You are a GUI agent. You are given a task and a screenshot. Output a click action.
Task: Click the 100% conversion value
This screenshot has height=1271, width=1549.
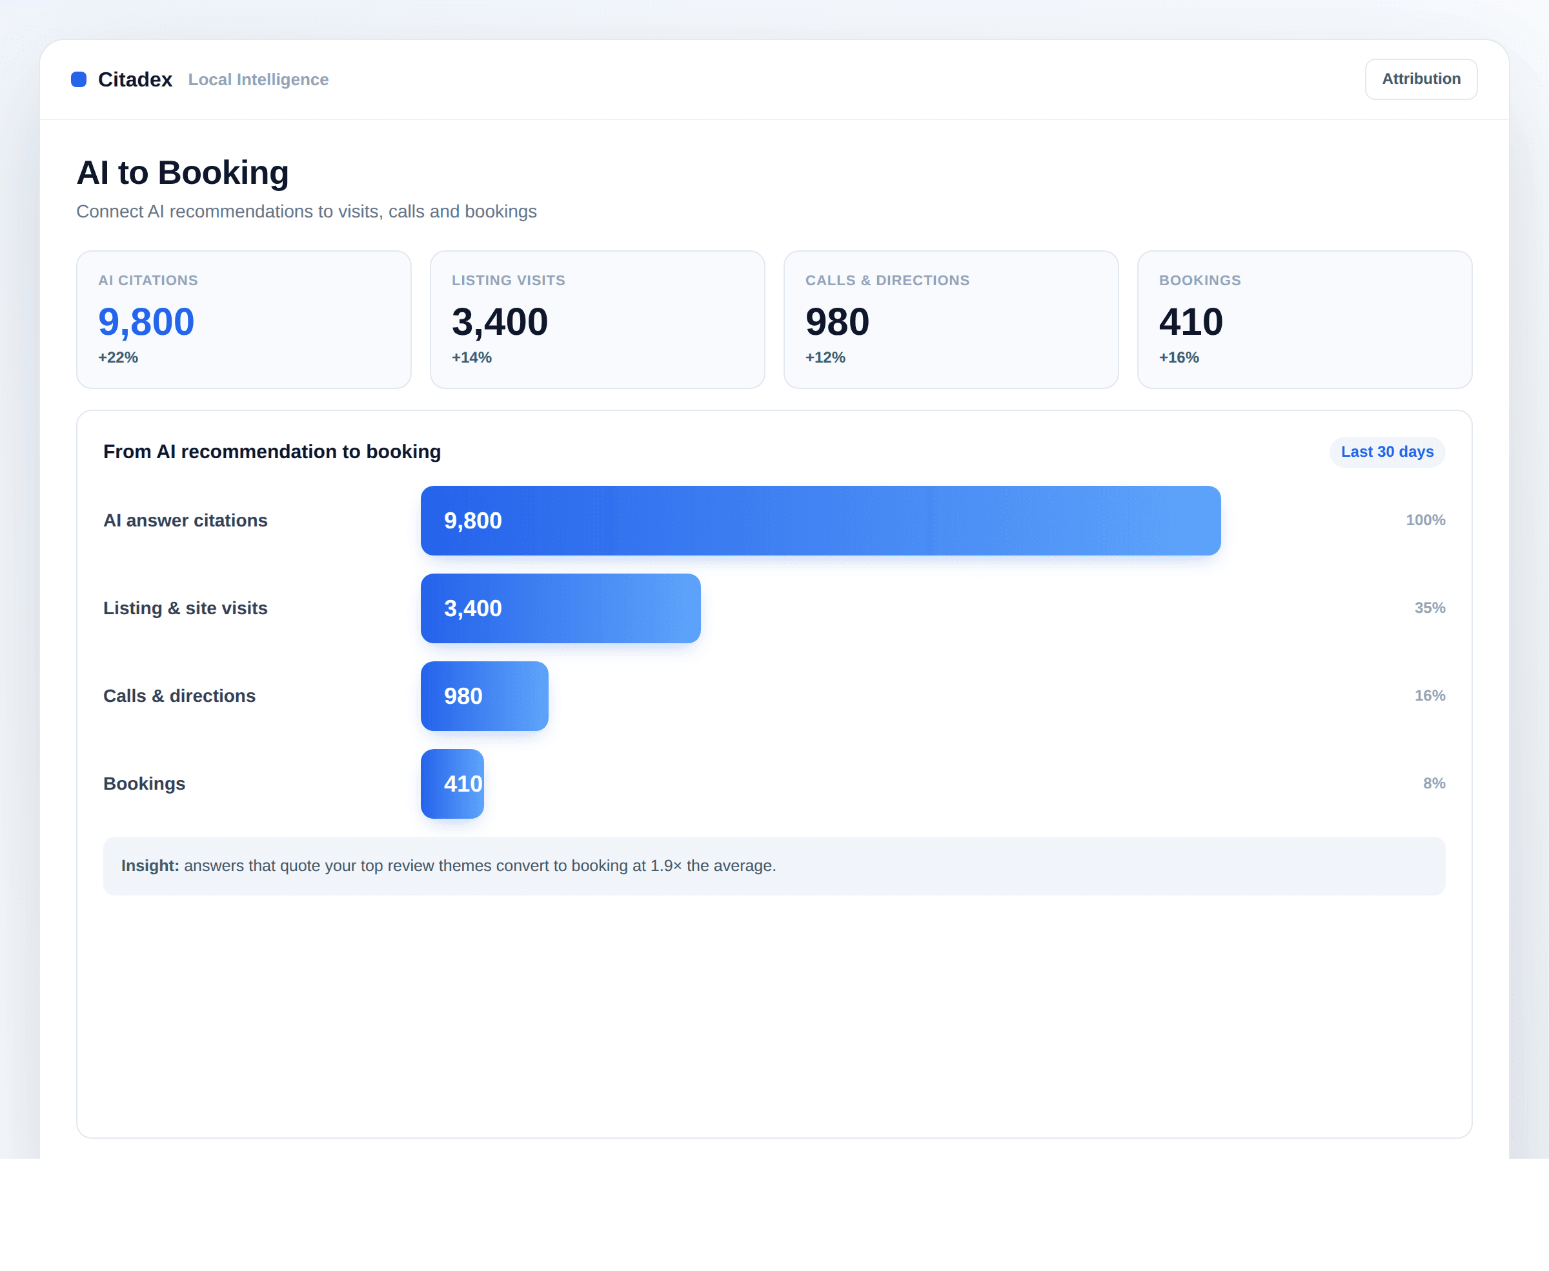click(1425, 520)
